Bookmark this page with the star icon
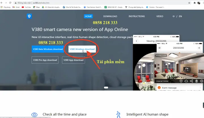 click(189, 3)
